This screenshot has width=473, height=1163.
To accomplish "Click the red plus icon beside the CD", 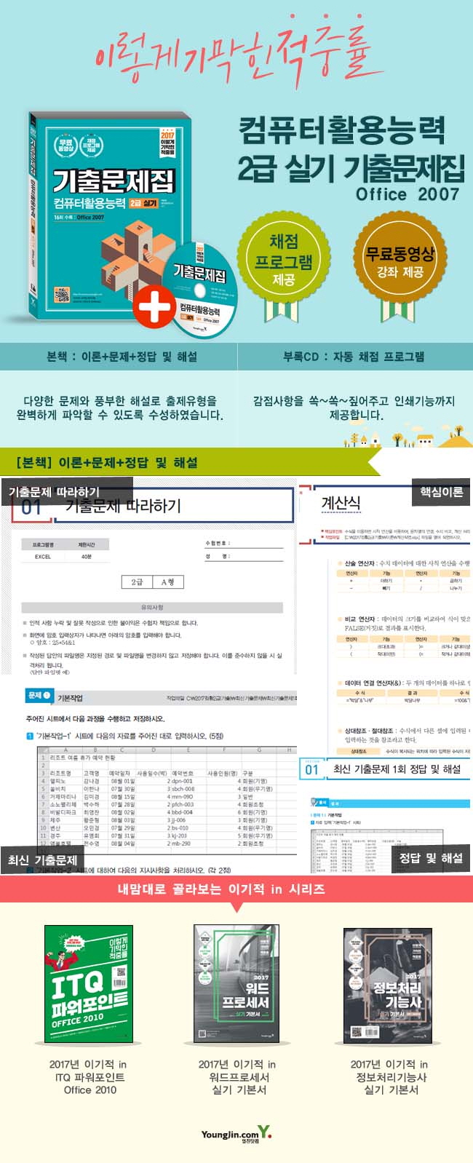I will (154, 306).
